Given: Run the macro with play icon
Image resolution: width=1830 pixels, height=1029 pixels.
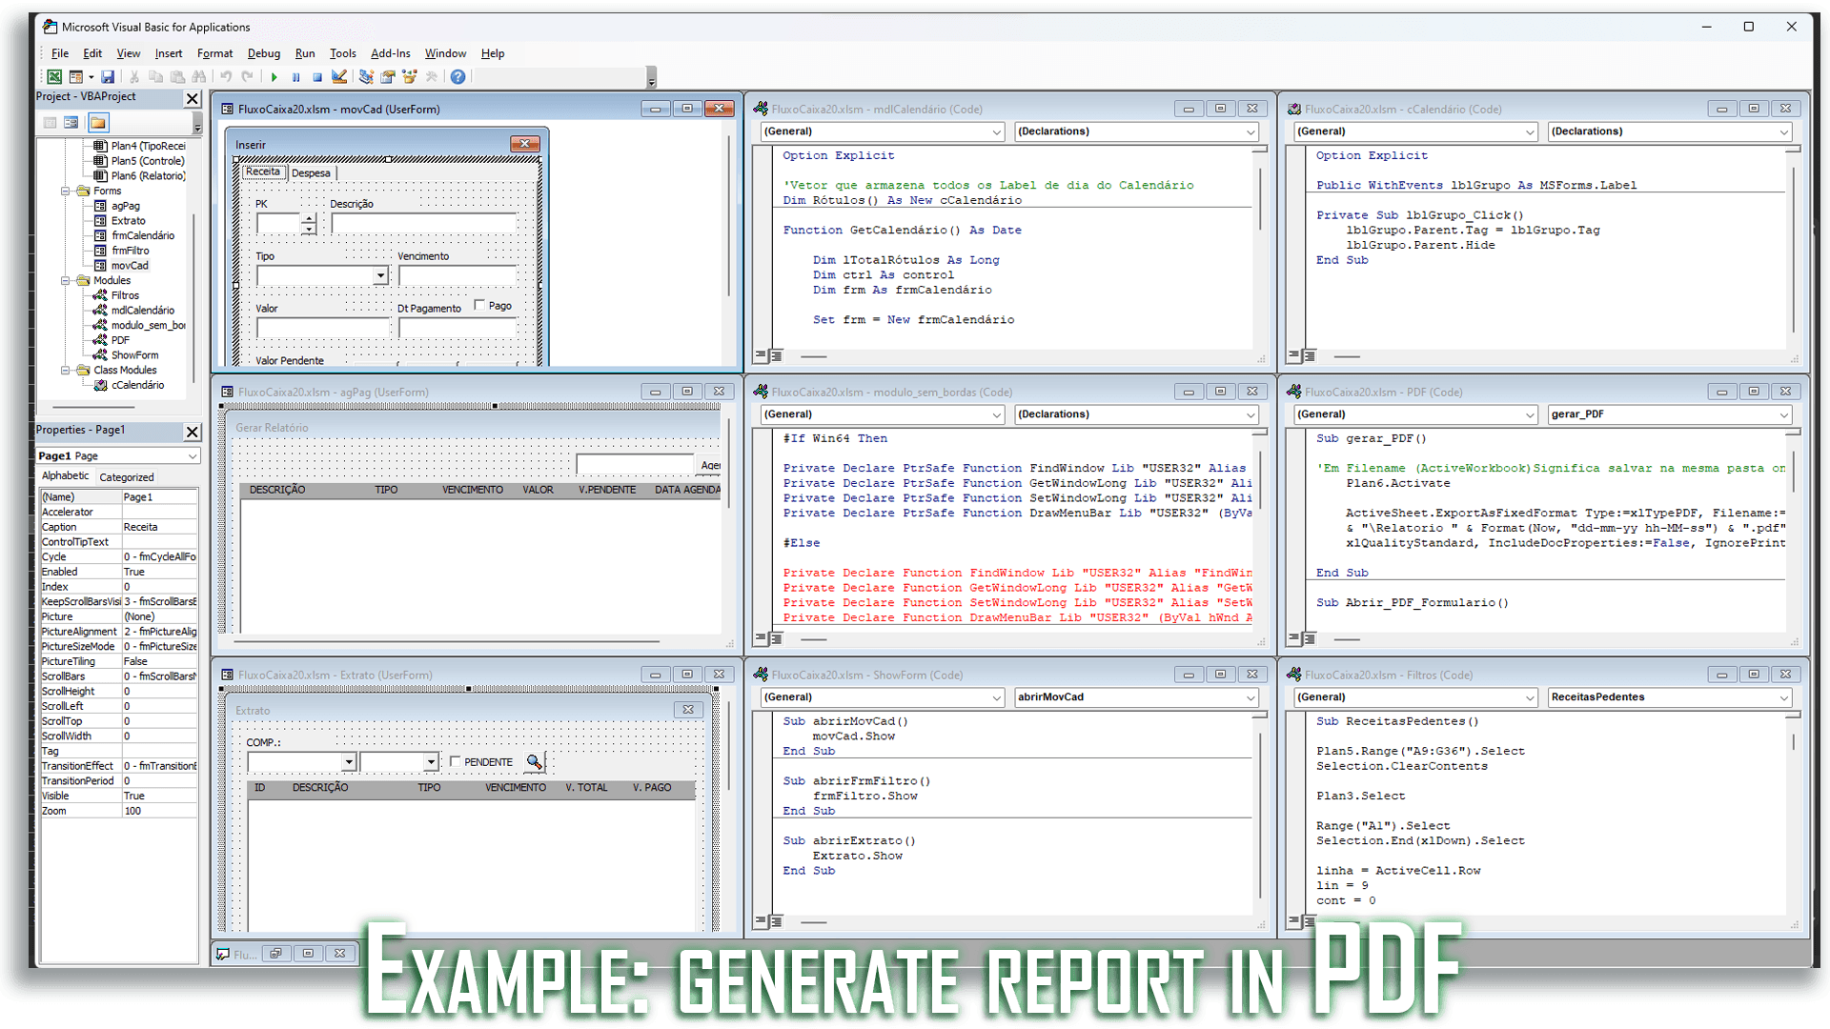Looking at the screenshot, I should 274,77.
